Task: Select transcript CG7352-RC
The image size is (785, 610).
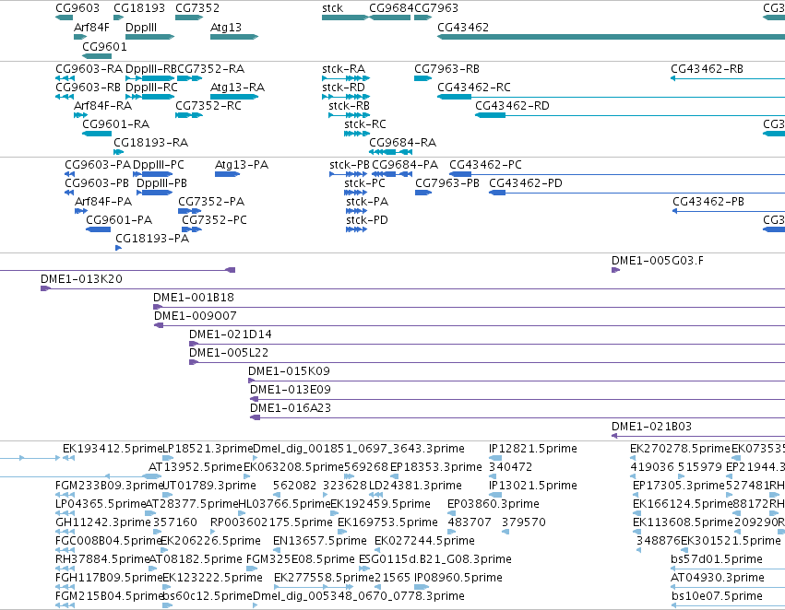Action: point(189,115)
